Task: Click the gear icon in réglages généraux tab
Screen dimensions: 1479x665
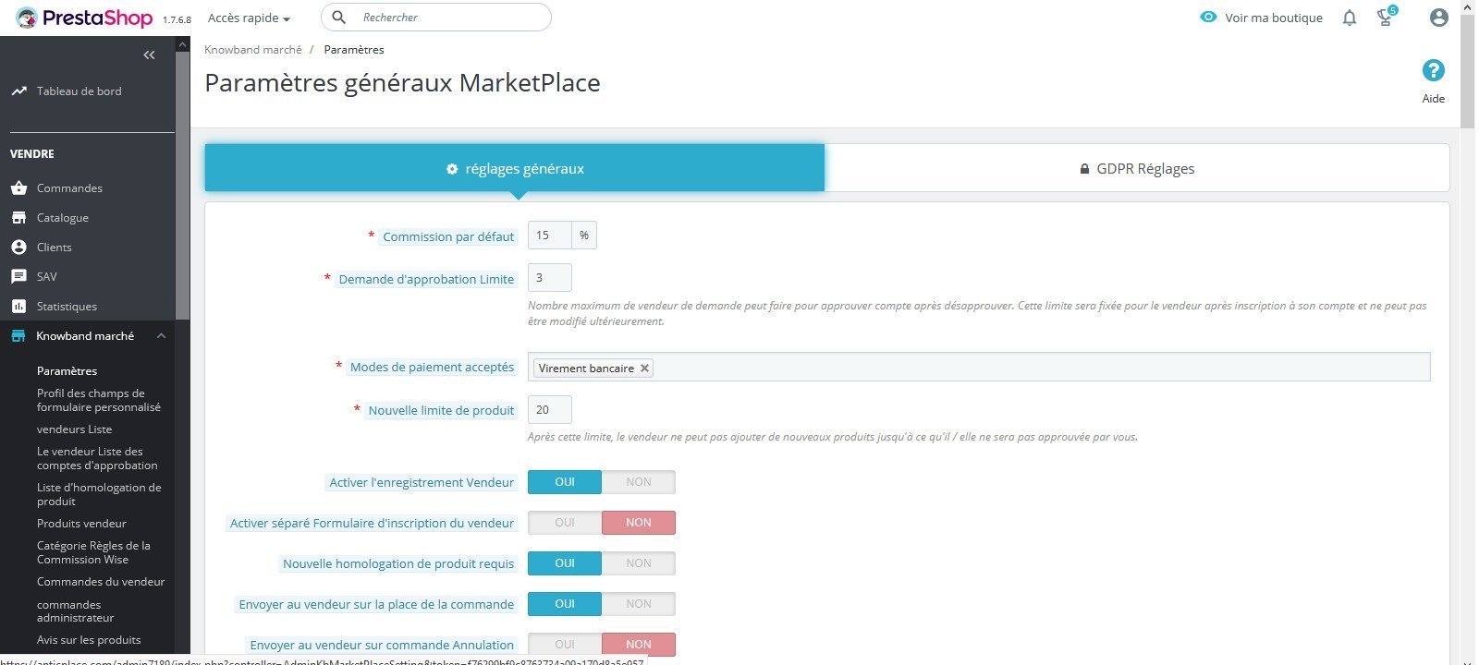Action: click(452, 169)
